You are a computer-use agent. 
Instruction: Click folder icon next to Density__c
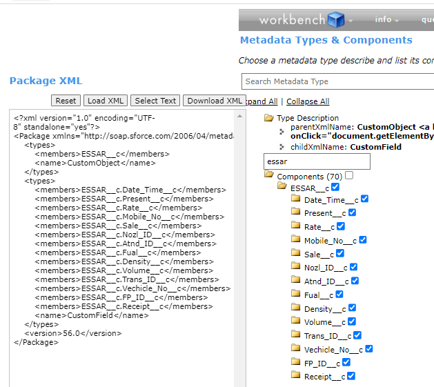tap(295, 307)
